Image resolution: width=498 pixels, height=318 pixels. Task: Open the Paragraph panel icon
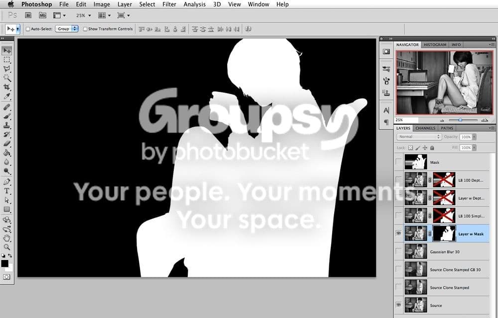click(386, 122)
